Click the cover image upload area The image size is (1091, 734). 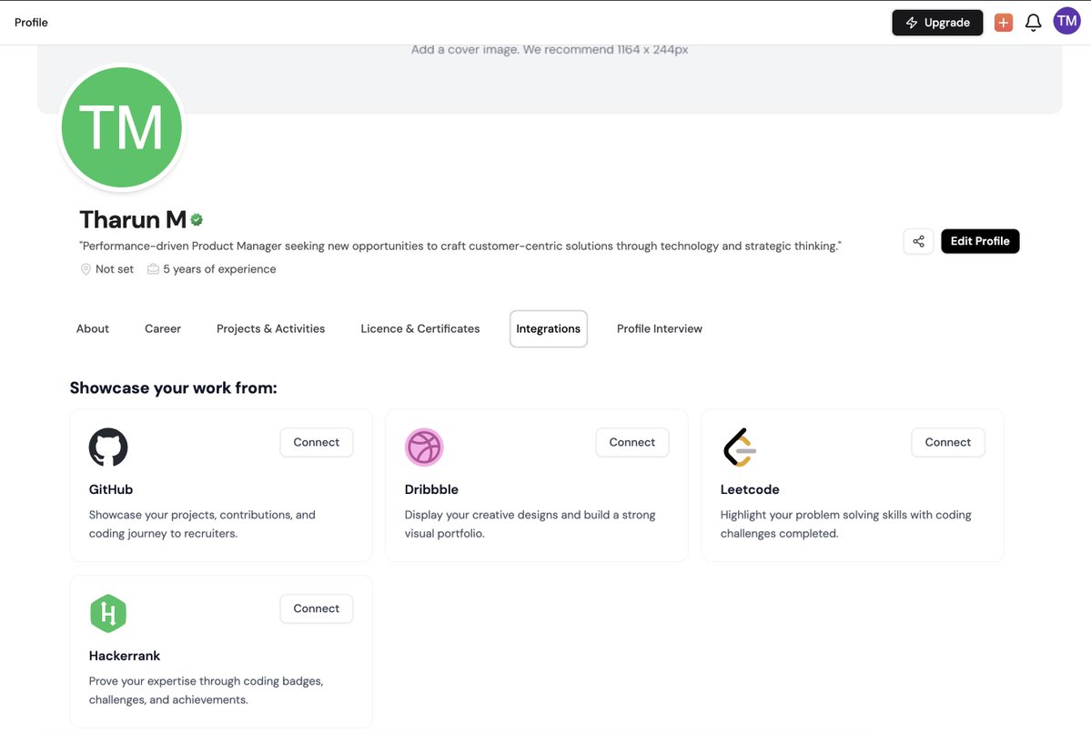click(x=549, y=49)
